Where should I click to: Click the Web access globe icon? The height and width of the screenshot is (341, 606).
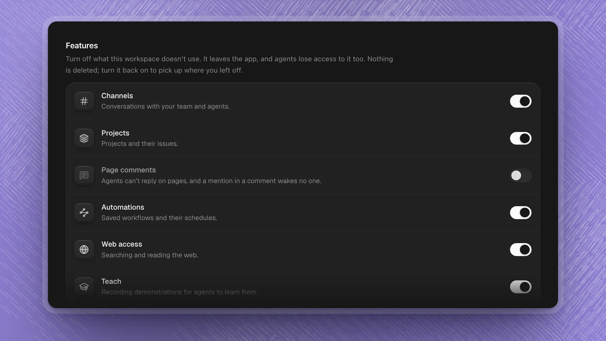pyautogui.click(x=84, y=249)
